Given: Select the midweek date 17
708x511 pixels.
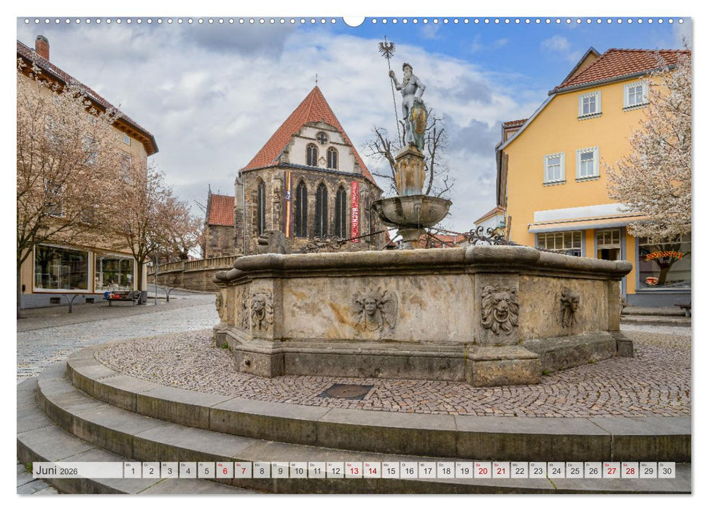Looking at the screenshot, I should click(x=427, y=471).
